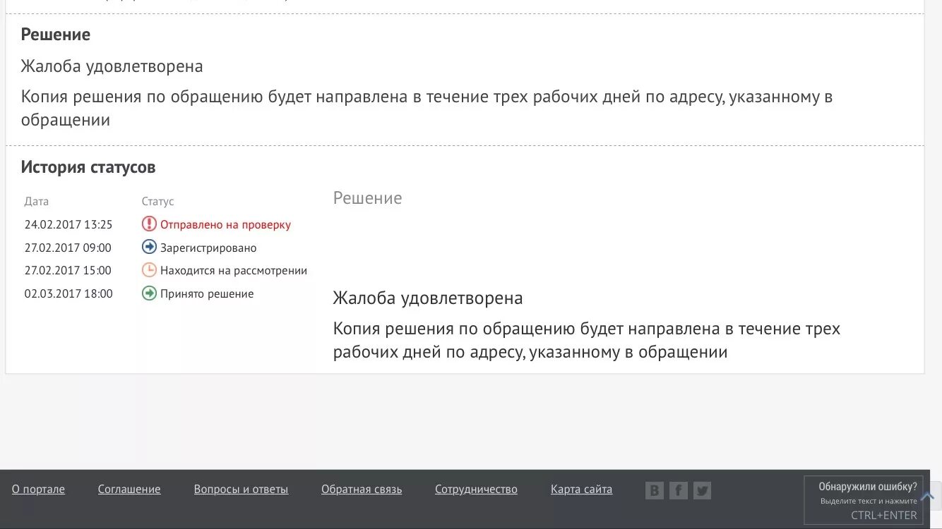The height and width of the screenshot is (529, 942).
Task: Select the 'Находится на рассмотрении' status text
Action: pyautogui.click(x=234, y=271)
